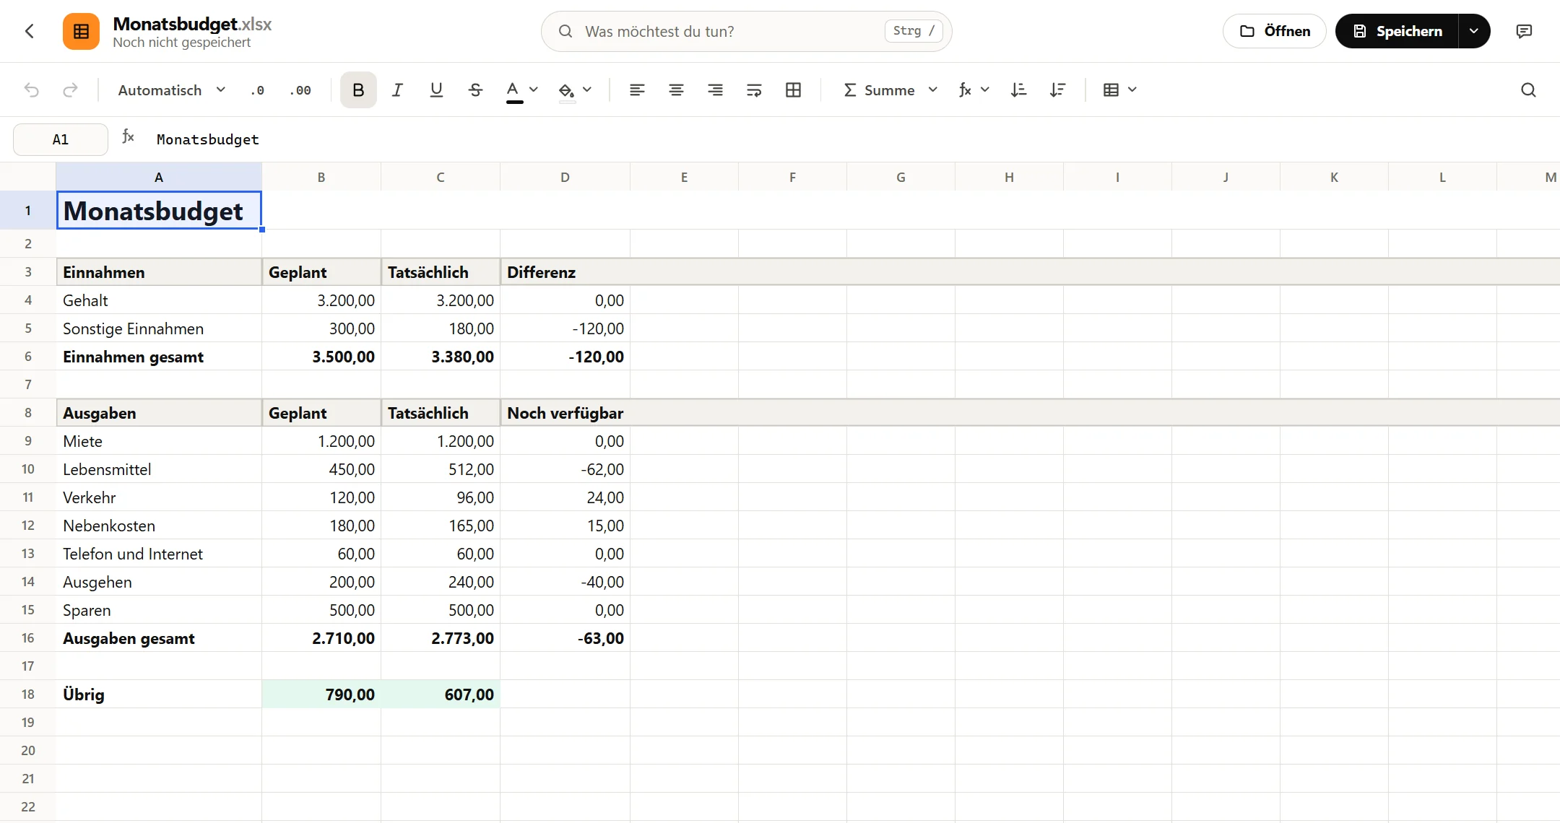Open the comments panel icon
Viewport: 1560px width, 823px height.
click(1524, 31)
